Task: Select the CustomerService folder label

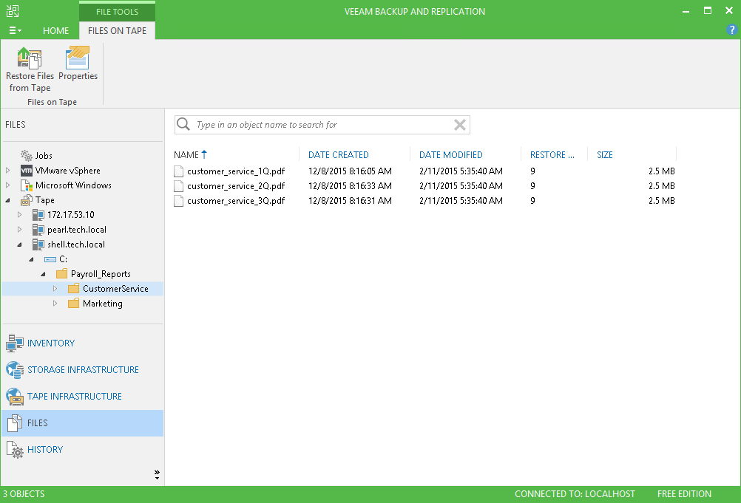Action: point(116,289)
